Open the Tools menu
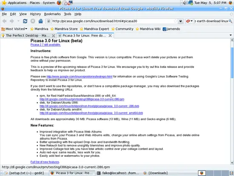The width and height of the screenshot is (234, 176). pyautogui.click(x=68, y=14)
